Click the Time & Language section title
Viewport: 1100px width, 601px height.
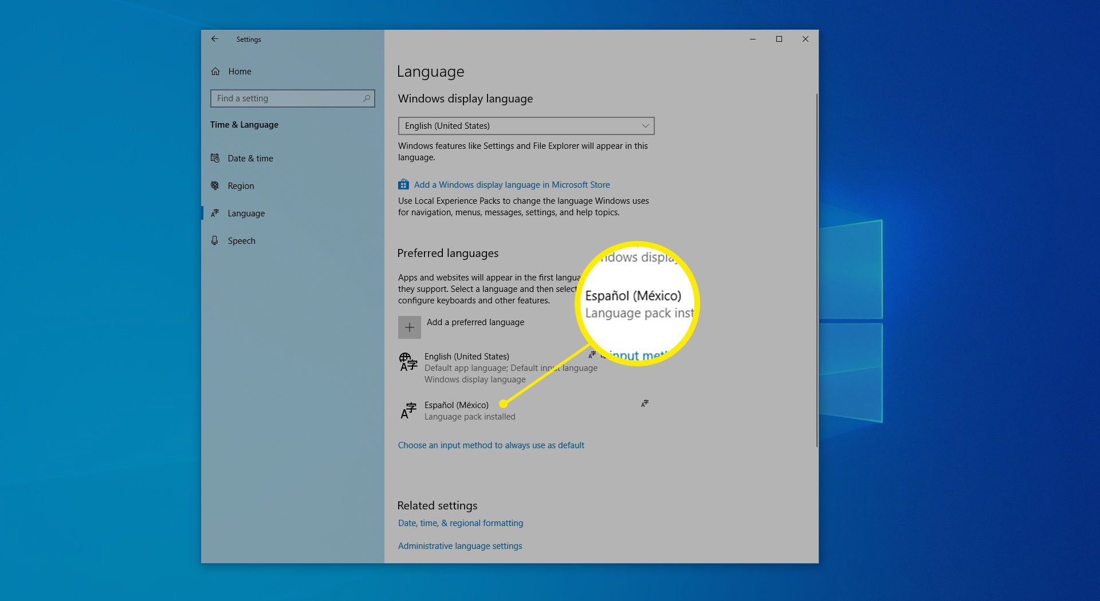tap(244, 125)
